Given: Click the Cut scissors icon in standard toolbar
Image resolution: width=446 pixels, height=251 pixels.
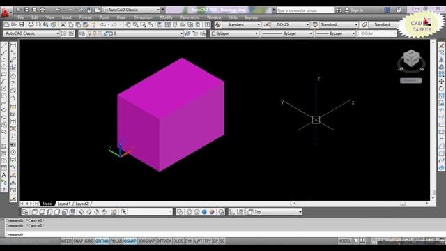Looking at the screenshot, I should [x=63, y=25].
